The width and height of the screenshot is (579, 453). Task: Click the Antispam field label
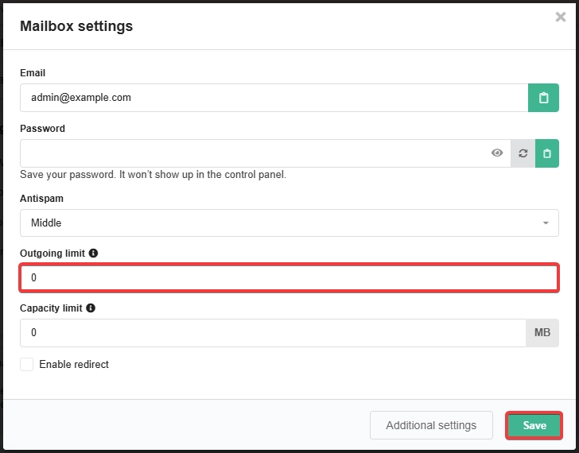41,199
